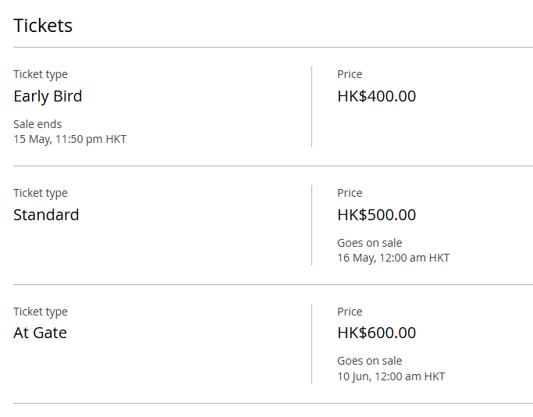Select the Standard ticket name

[x=46, y=215]
